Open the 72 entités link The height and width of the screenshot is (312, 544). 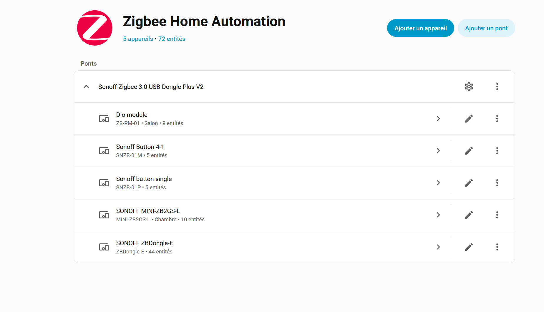coord(172,39)
